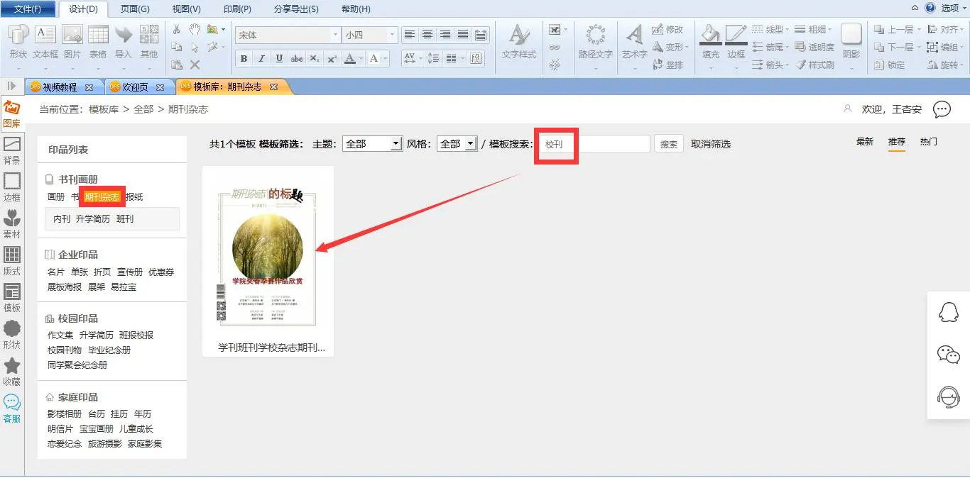Click the 边框 border pen icon
The height and width of the screenshot is (478, 970).
(x=736, y=34)
